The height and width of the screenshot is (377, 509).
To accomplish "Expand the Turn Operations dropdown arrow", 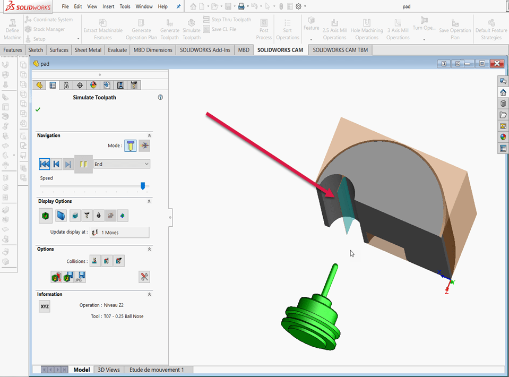I will tap(424, 40).
